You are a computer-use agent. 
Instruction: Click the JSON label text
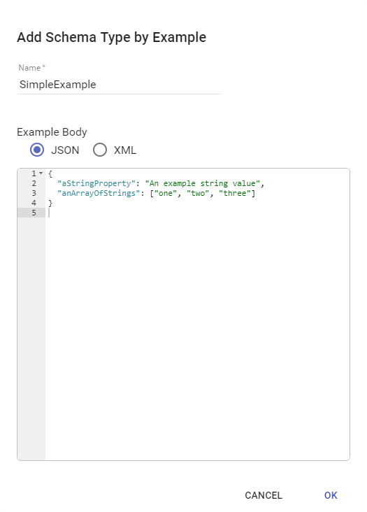(x=65, y=150)
